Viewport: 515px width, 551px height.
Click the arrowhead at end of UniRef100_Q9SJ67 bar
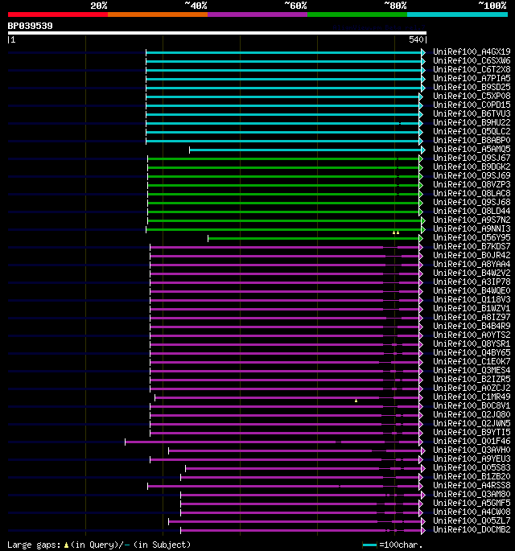coord(421,158)
